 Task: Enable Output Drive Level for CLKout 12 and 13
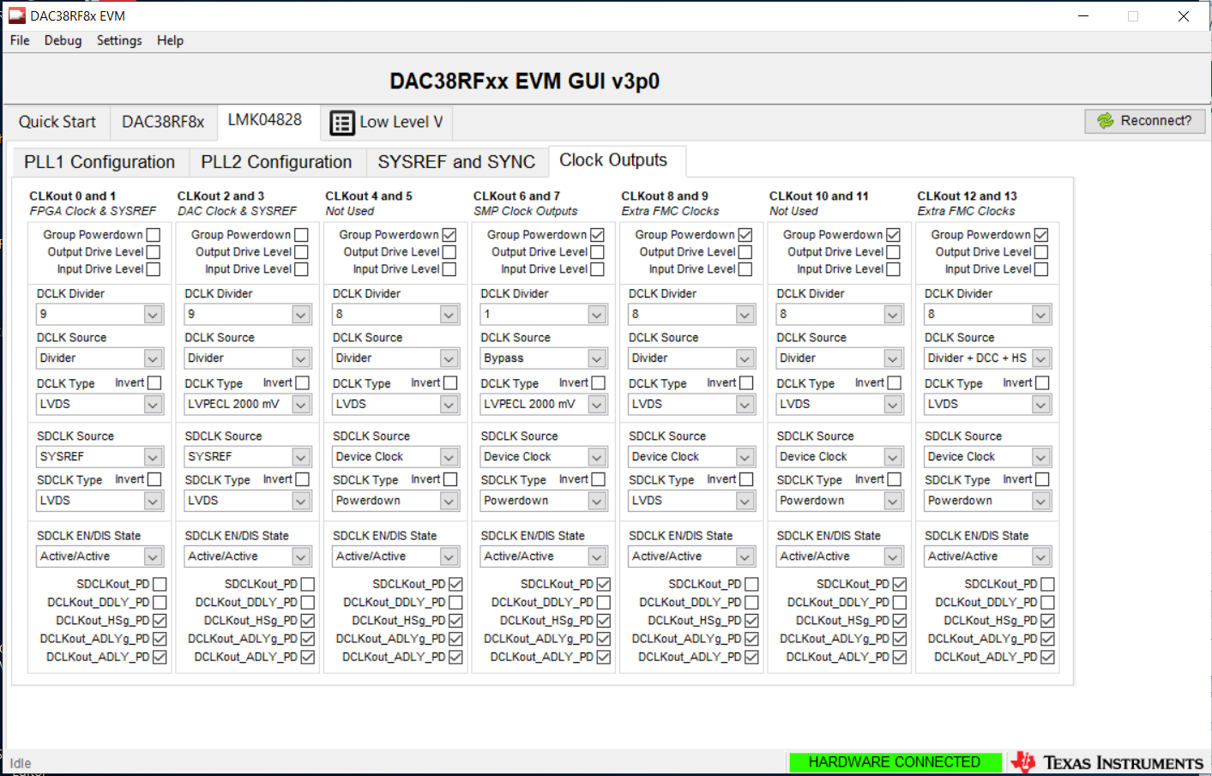click(1041, 252)
